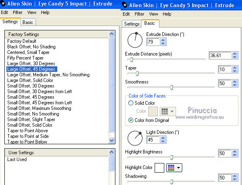Open the Filter menu in left window
Viewport: 242px width, 185px height.
[x=18, y=12]
